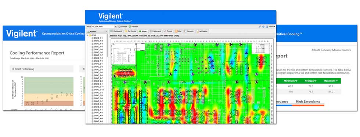
Task: Open the Set Points tab
Action: coord(130,31)
